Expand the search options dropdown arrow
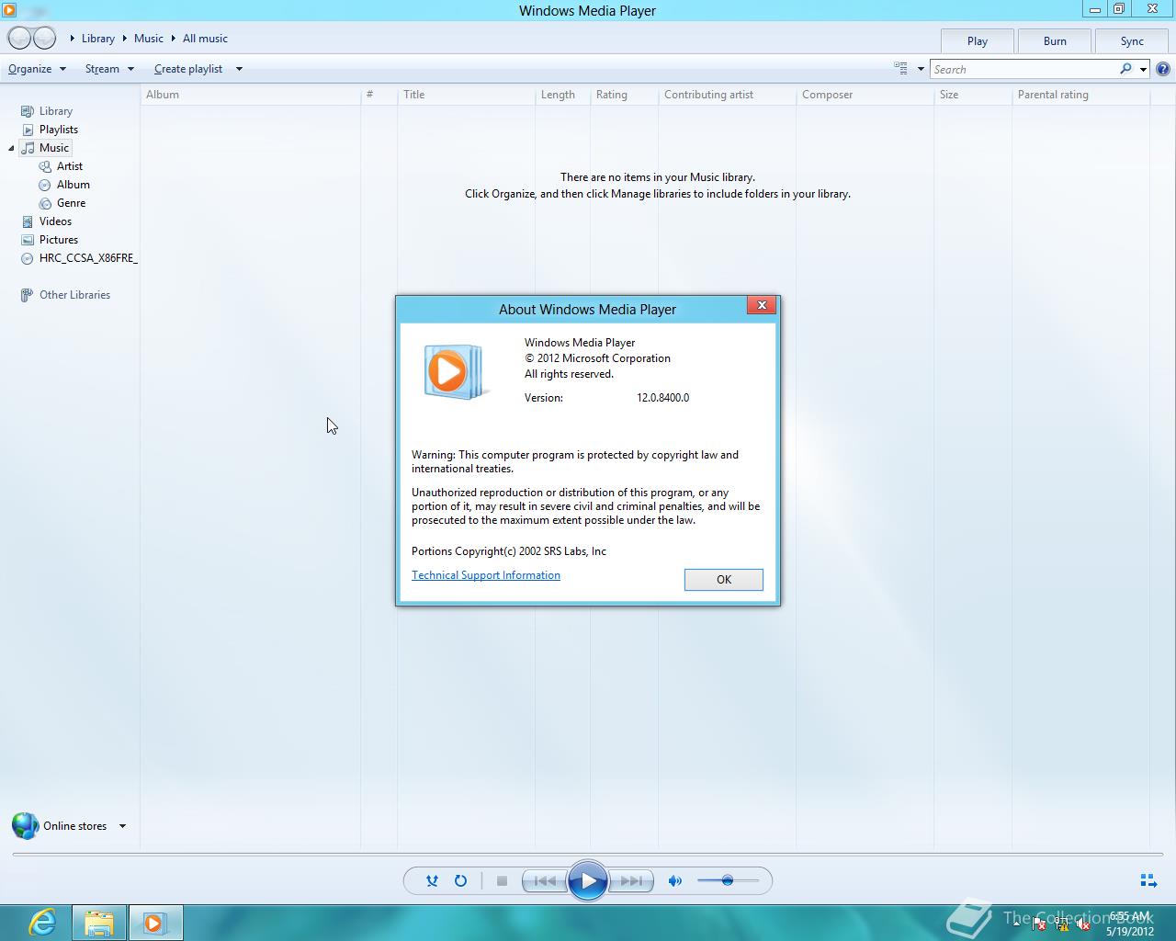This screenshot has width=1176, height=941. click(1143, 69)
